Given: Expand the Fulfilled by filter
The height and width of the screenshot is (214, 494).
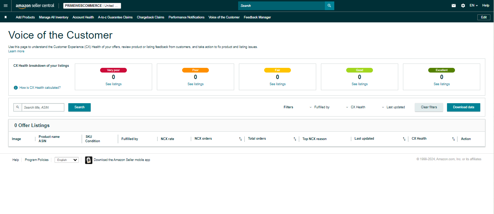Looking at the screenshot, I should point(319,107).
